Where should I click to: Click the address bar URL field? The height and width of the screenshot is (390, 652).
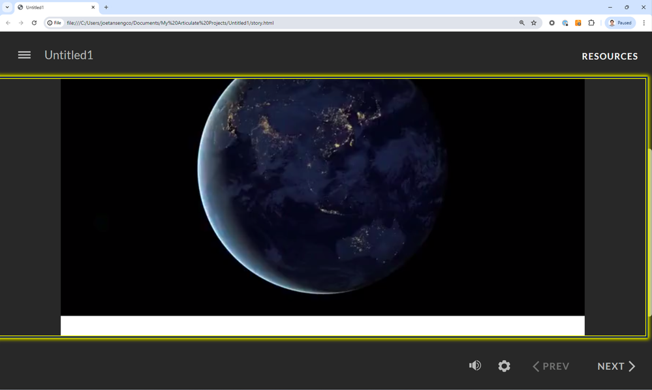[x=261, y=23]
